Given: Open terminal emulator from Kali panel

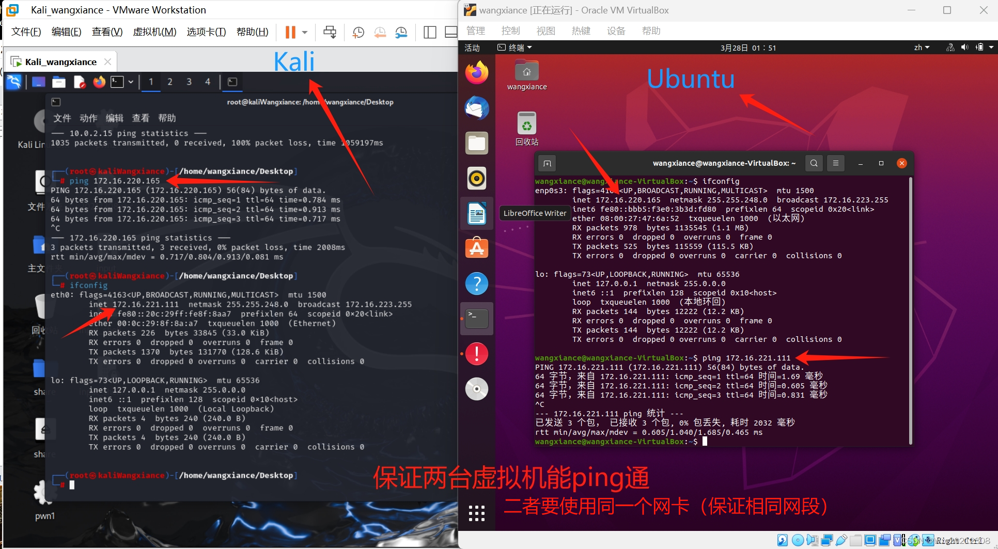Looking at the screenshot, I should [118, 82].
